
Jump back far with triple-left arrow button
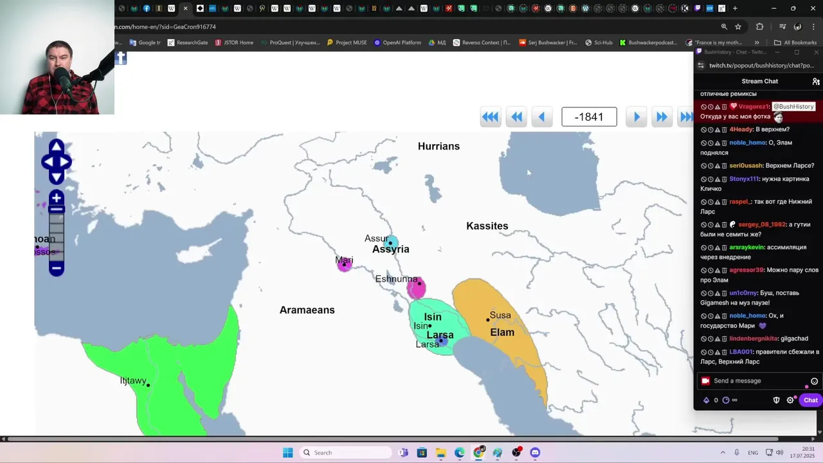[490, 116]
